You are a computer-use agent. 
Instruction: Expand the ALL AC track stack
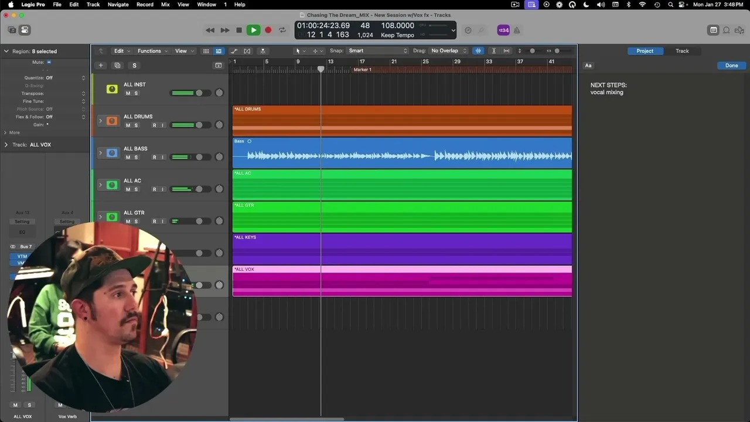click(x=100, y=185)
